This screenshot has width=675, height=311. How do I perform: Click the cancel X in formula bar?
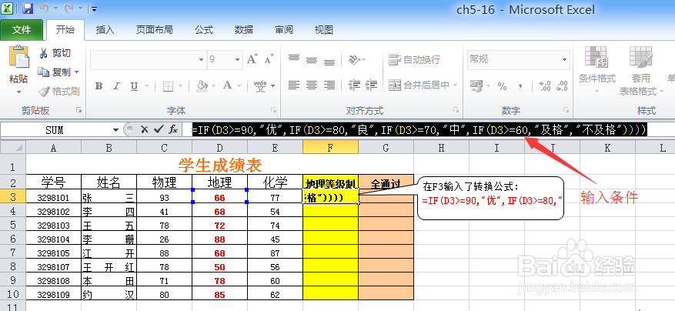pos(144,129)
